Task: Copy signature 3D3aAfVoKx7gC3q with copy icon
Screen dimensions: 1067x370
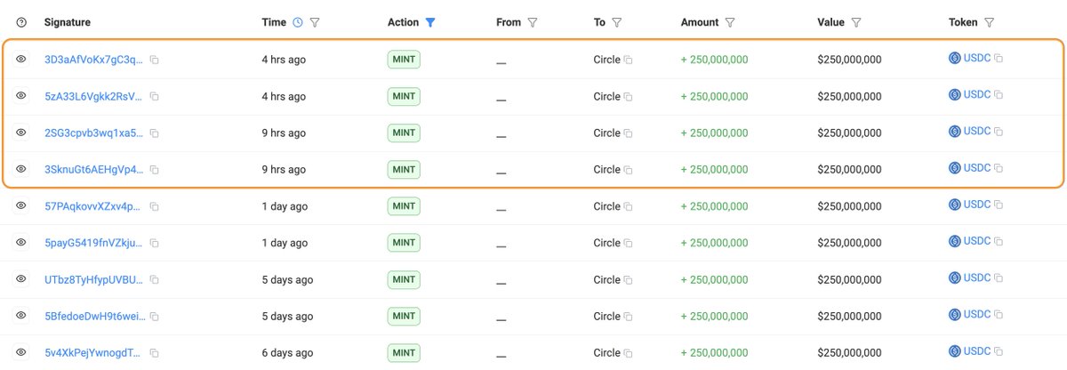Action: pyautogui.click(x=155, y=60)
